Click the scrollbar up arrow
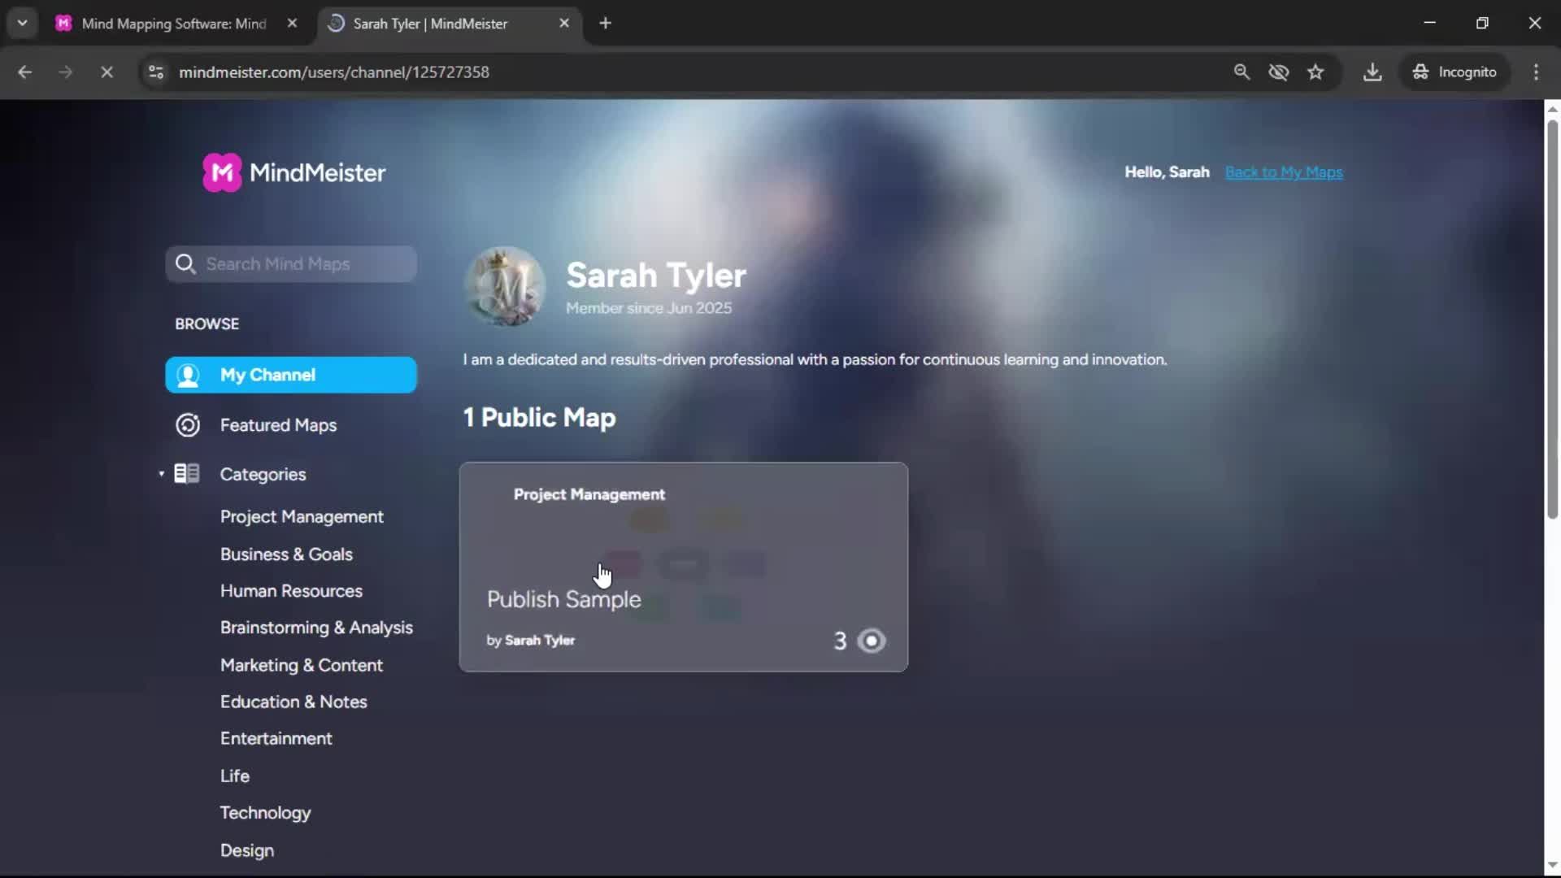The image size is (1561, 878). click(1552, 108)
